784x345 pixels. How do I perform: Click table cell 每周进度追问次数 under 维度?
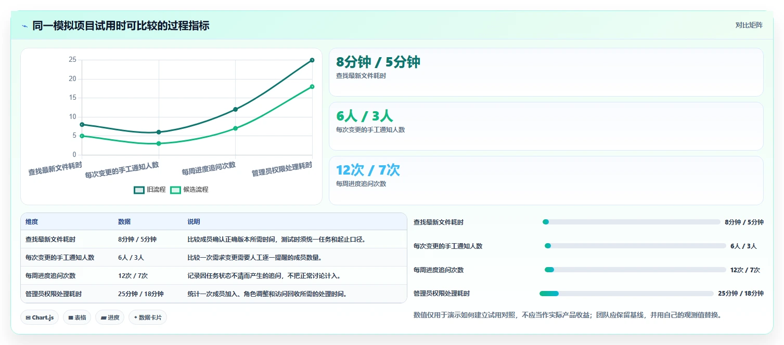[x=50, y=276]
